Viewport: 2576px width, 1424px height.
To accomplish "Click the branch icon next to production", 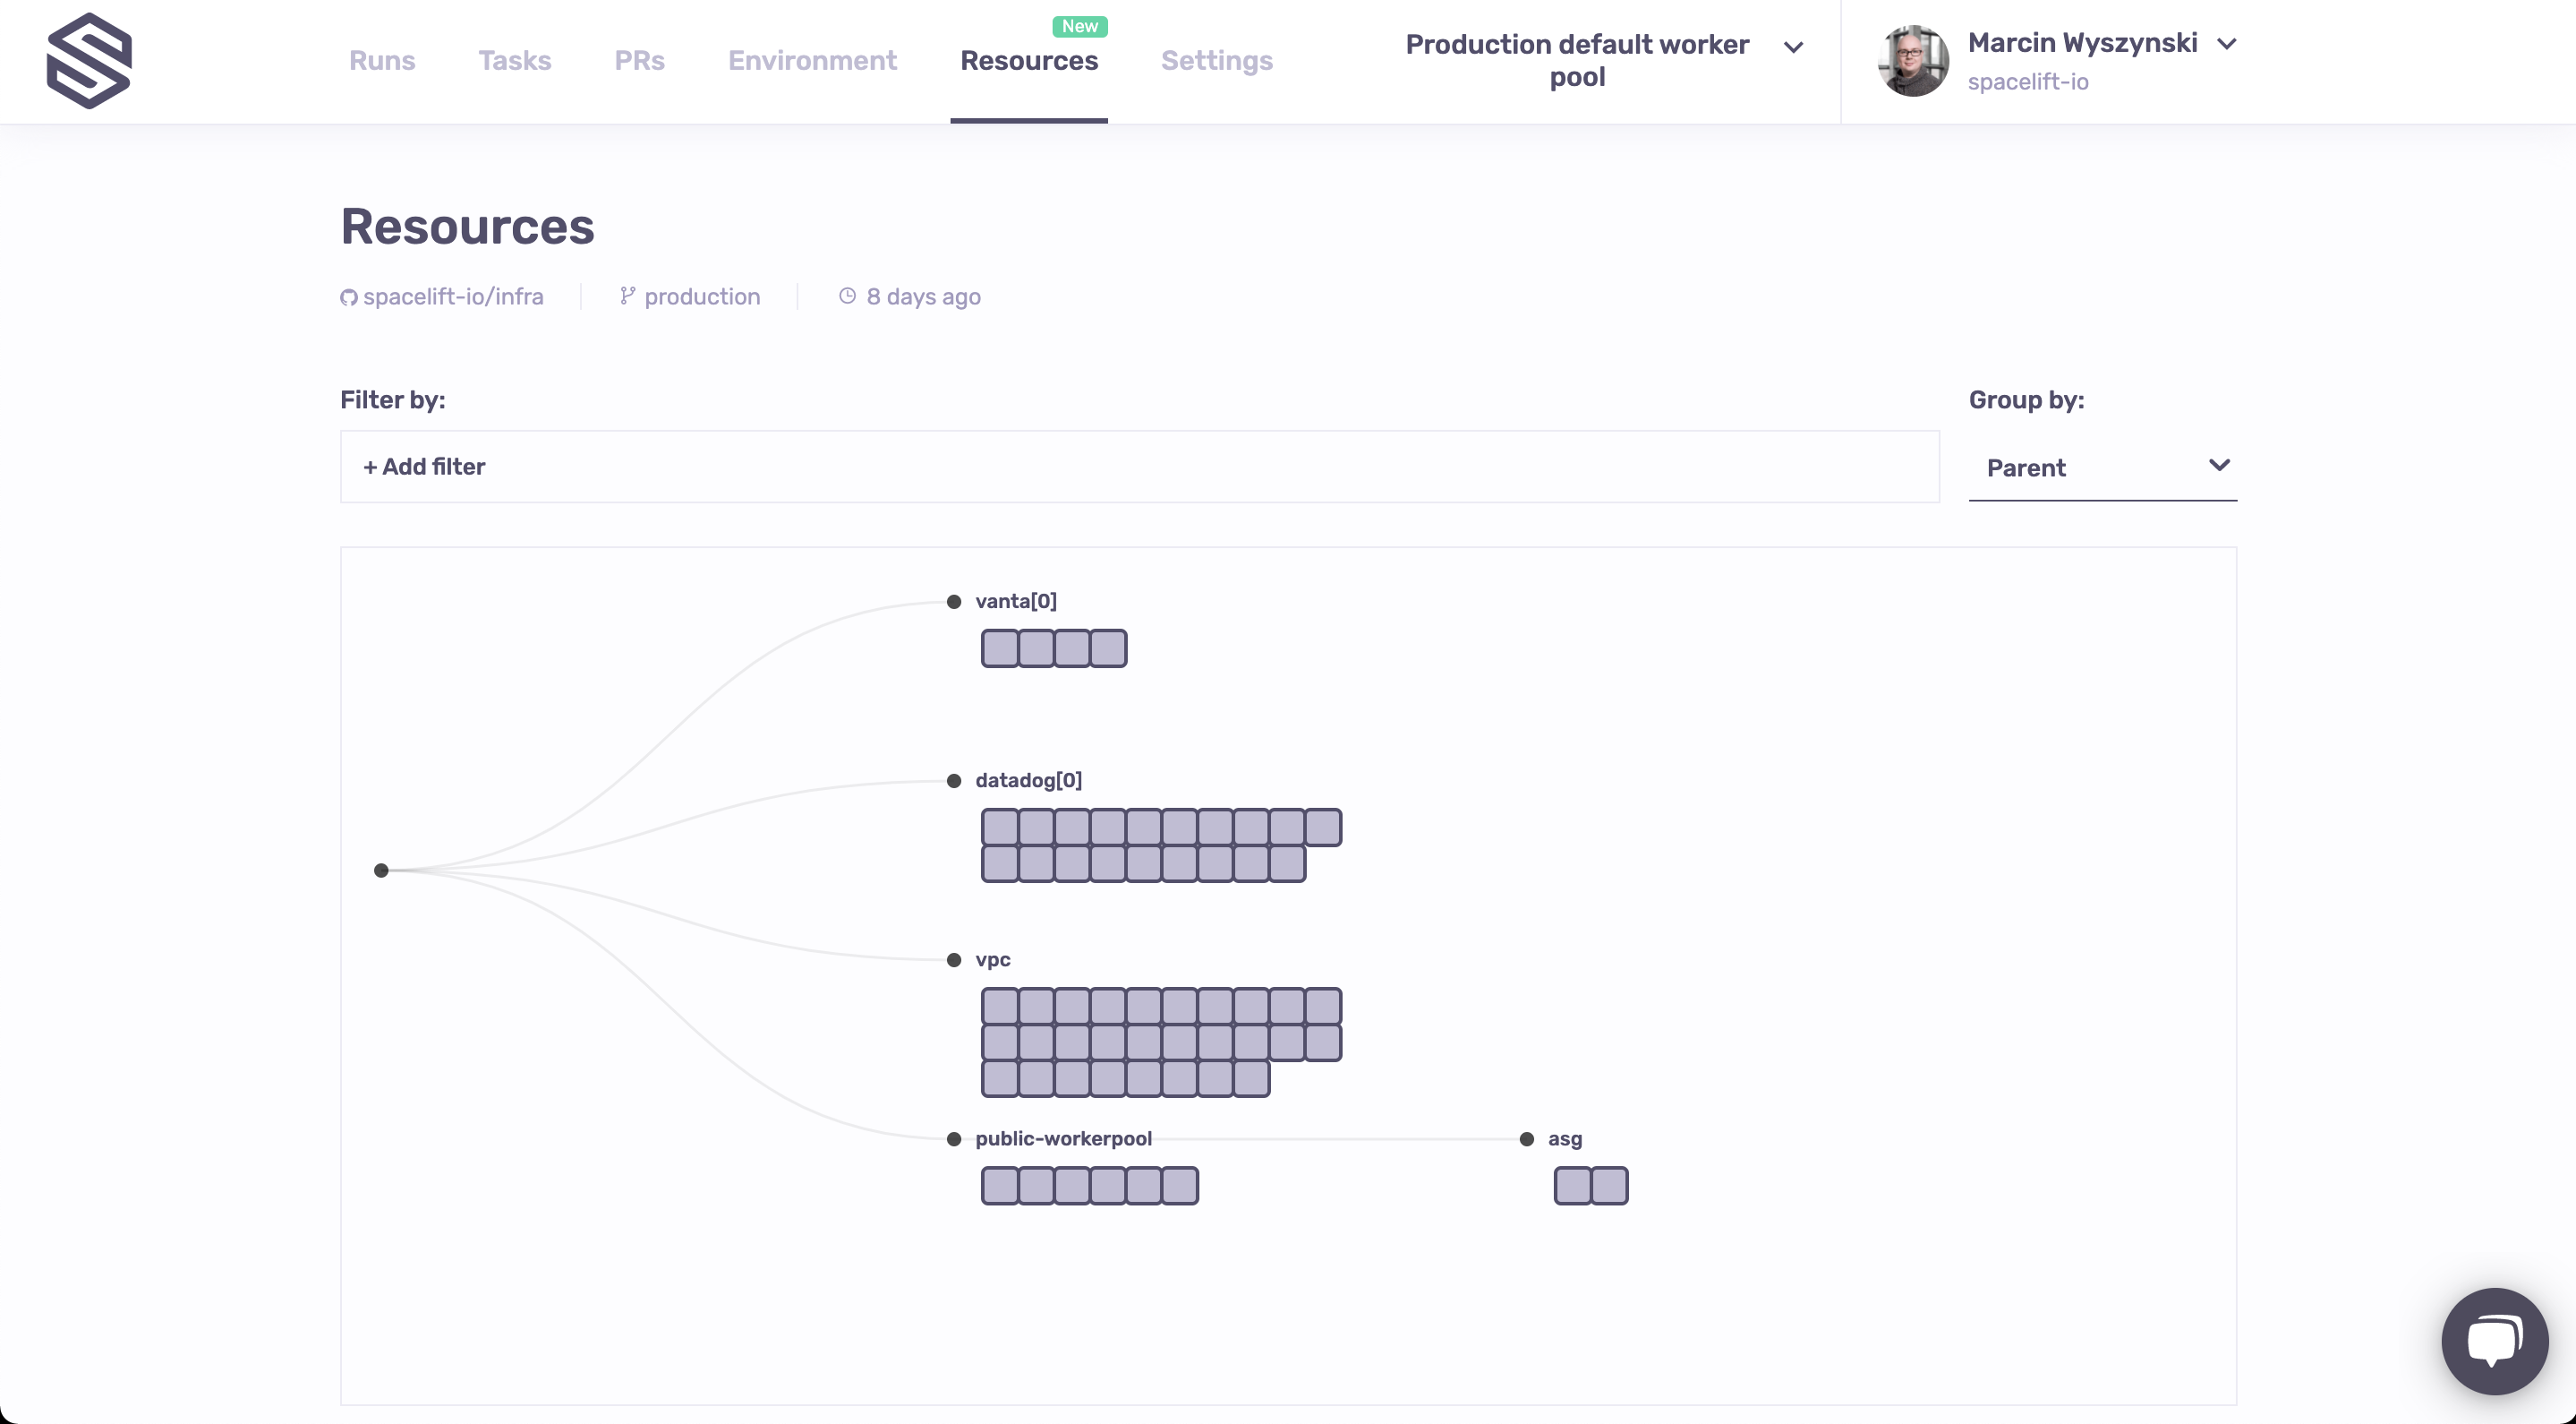I will (x=627, y=296).
